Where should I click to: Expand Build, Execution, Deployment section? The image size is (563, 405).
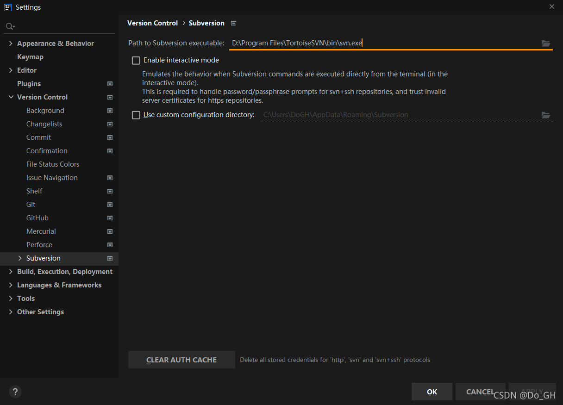(x=11, y=272)
